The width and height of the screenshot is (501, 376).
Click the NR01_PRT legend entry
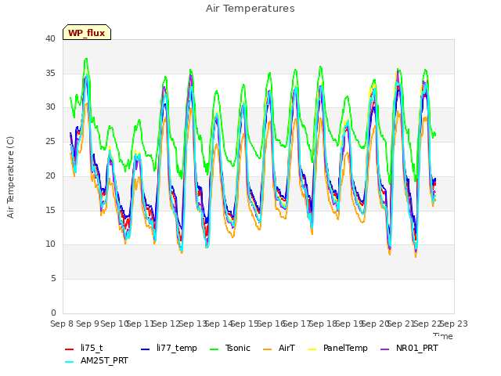pos(409,348)
